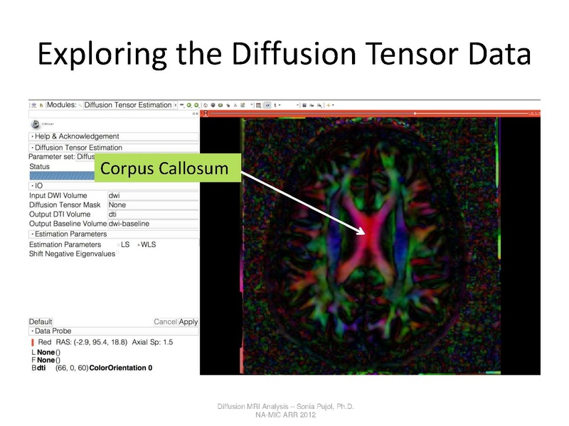
Task: Toggle the highlighted mouse mode icon
Action: coord(267,105)
